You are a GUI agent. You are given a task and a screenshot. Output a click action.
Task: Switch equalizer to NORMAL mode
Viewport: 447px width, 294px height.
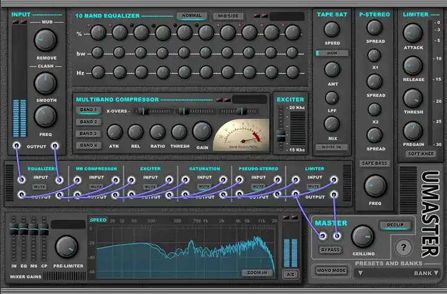coord(192,16)
